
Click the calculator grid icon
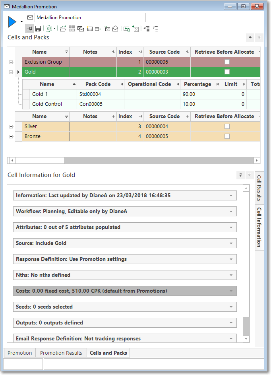click(72, 29)
